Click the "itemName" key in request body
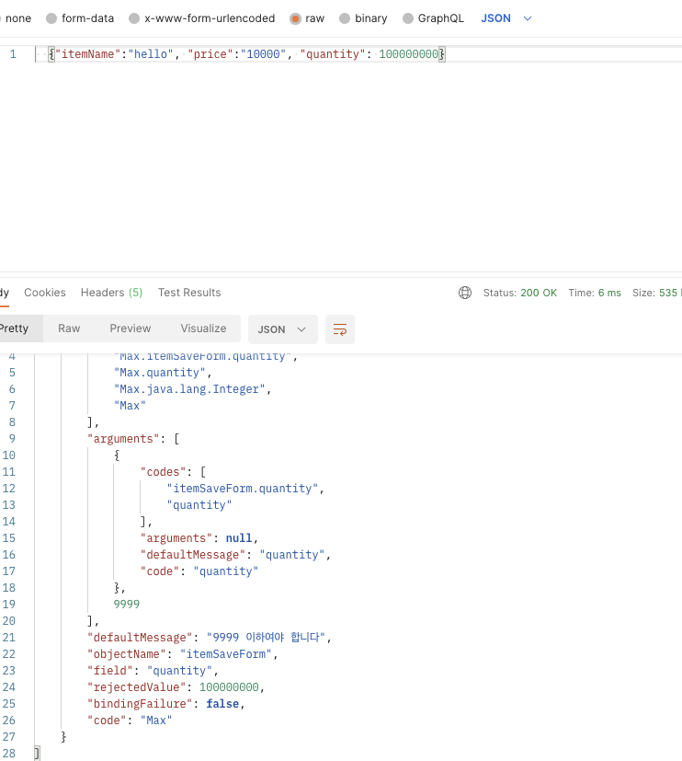682x761 pixels. pyautogui.click(x=87, y=54)
